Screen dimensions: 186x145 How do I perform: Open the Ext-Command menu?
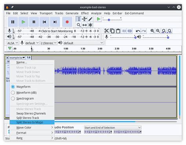coord(134,13)
